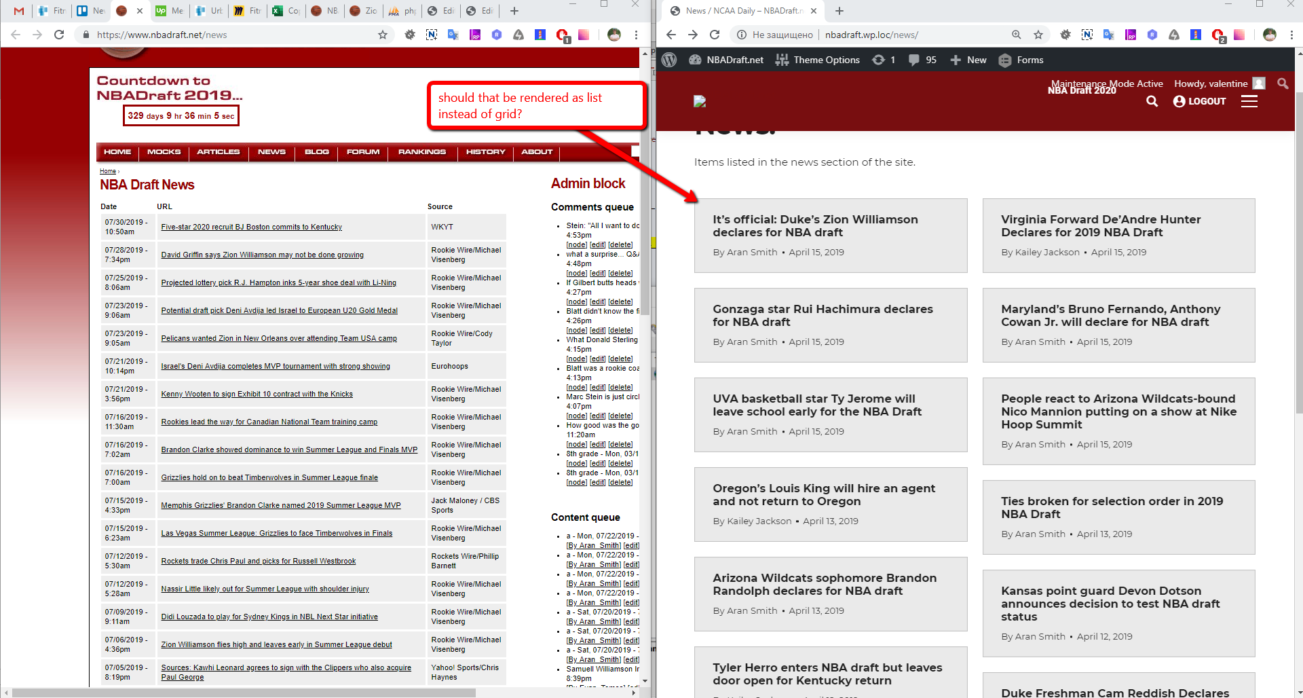1303x698 pixels.
Task: Switch to the Gmail browser tab
Action: point(18,11)
